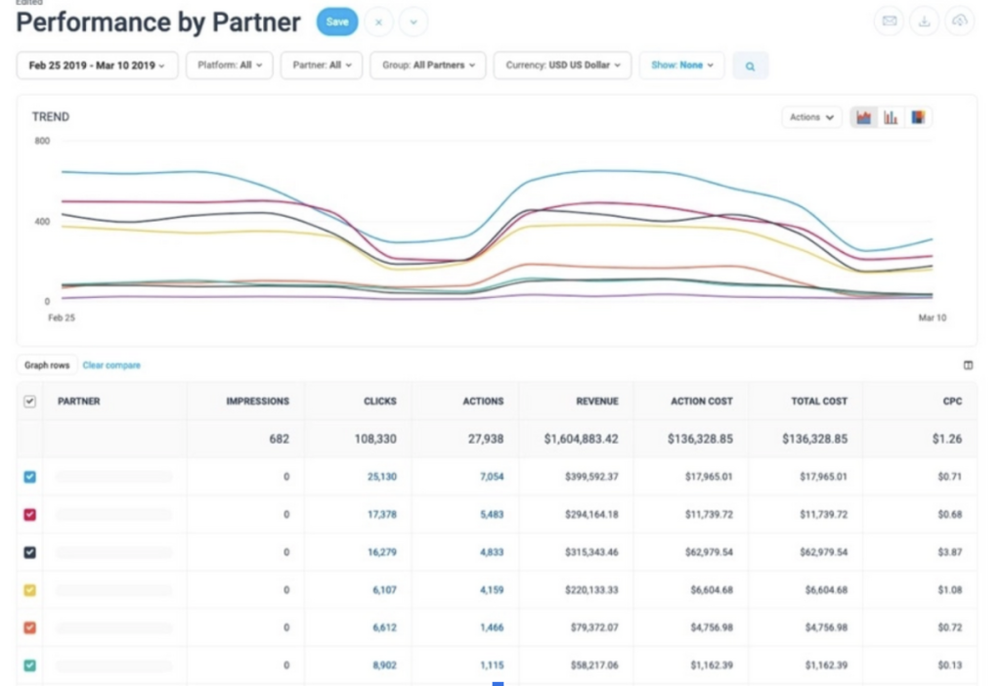Sort by the CLICKS column header
Image resolution: width=1001 pixels, height=686 pixels.
pyautogui.click(x=380, y=402)
